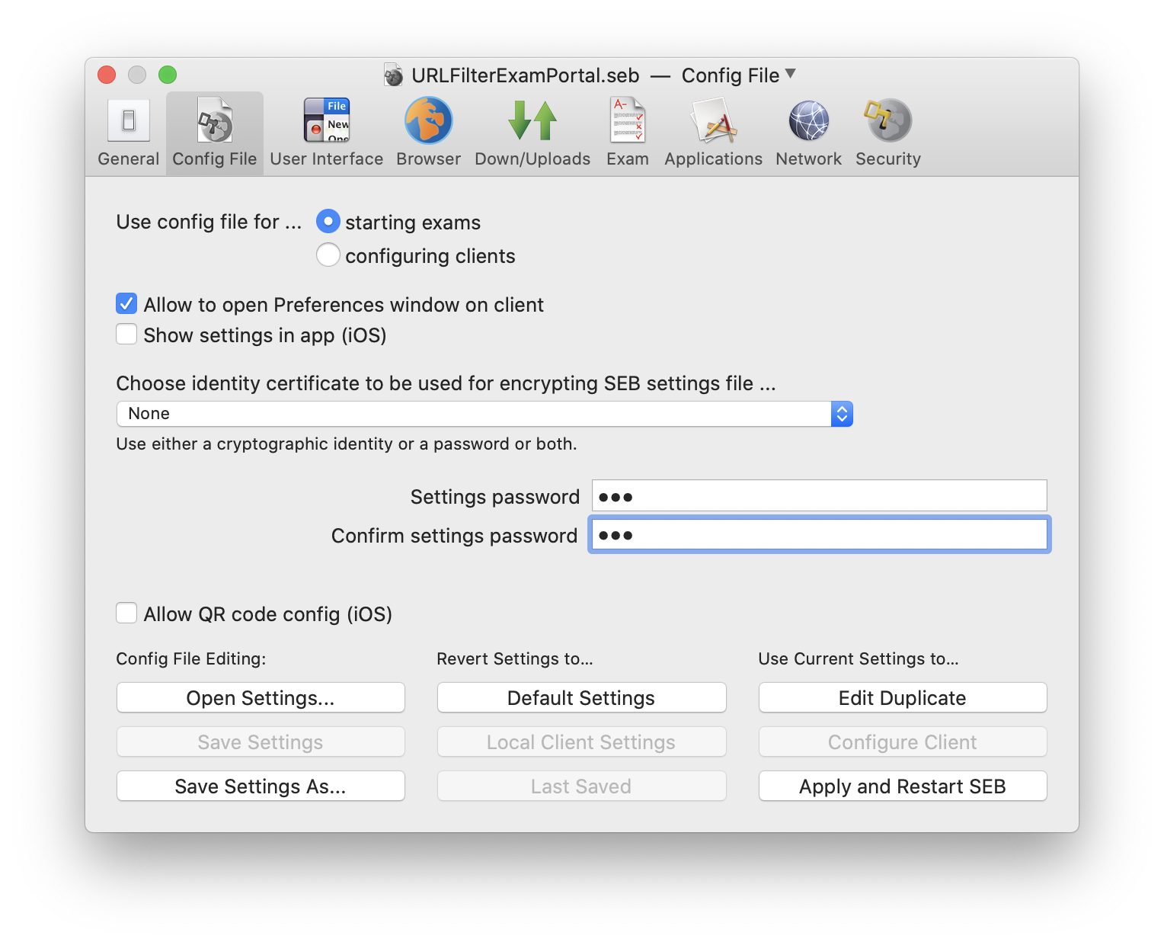Image resolution: width=1164 pixels, height=945 pixels.
Task: Click the Edit Duplicate button
Action: 903,697
